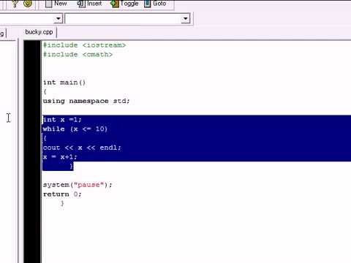Click the 'cout << x << endl;' line
Viewport: 351px width, 263px height.
click(x=82, y=148)
